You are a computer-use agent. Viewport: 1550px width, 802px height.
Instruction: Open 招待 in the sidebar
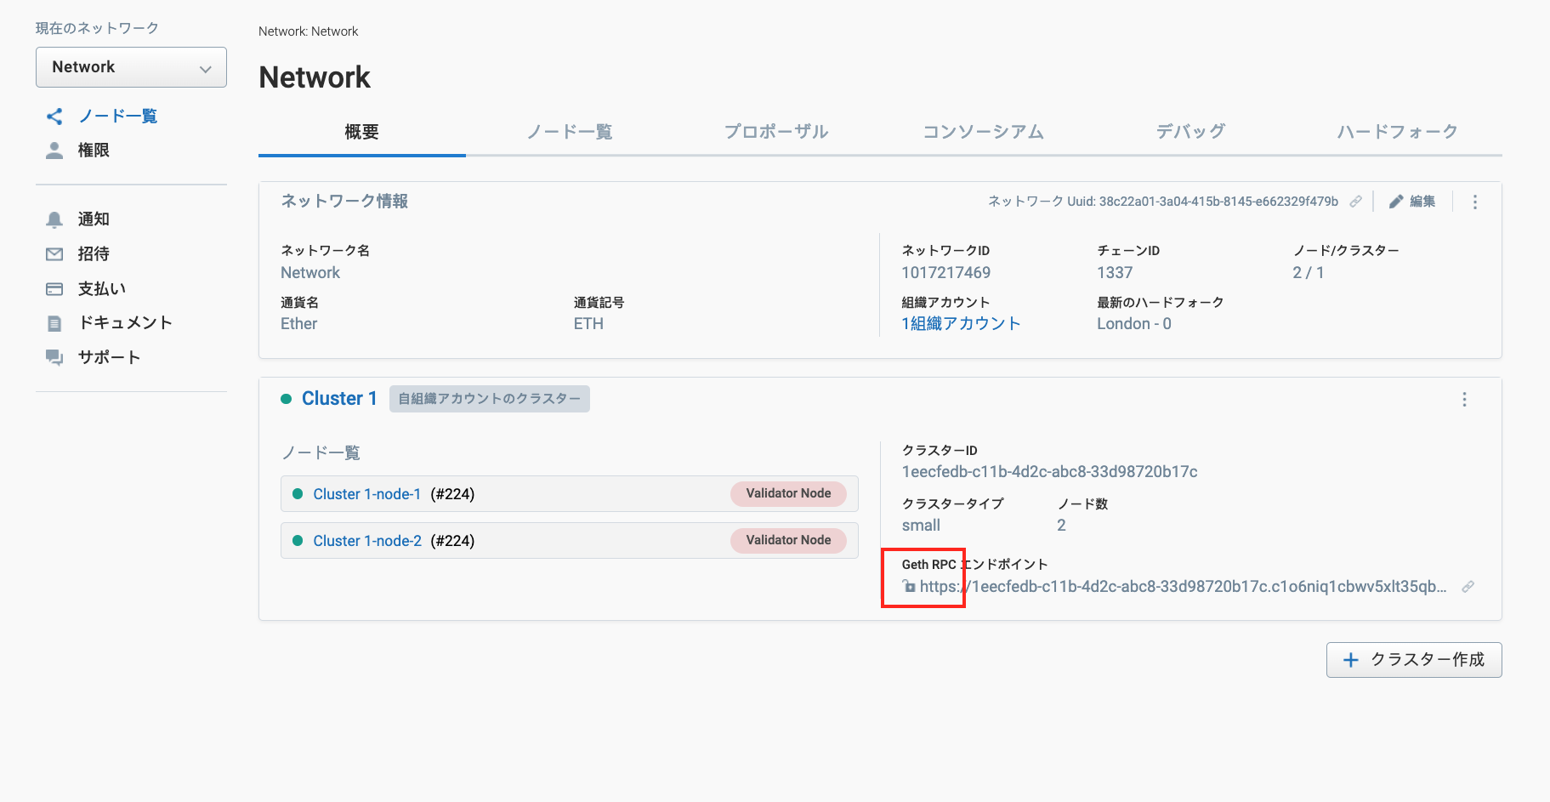tap(94, 254)
